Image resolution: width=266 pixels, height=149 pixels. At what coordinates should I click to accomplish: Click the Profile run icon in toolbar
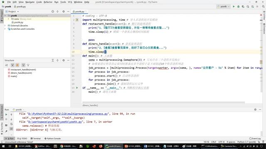tap(248, 7)
